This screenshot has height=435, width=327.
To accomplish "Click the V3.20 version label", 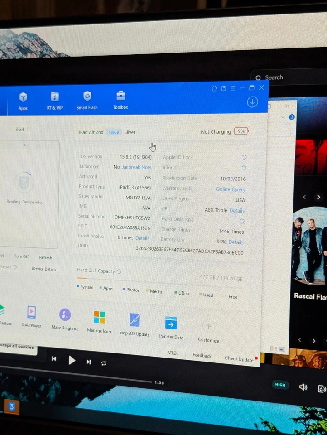I will click(173, 353).
